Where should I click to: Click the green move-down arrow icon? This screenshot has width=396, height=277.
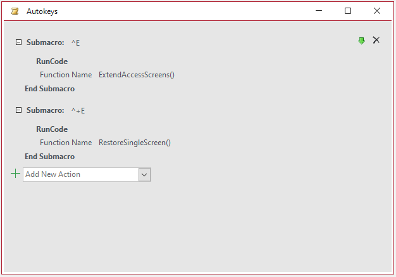pyautogui.click(x=361, y=41)
